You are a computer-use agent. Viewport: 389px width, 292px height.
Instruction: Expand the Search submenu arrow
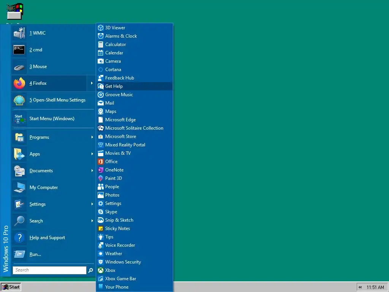(x=92, y=221)
